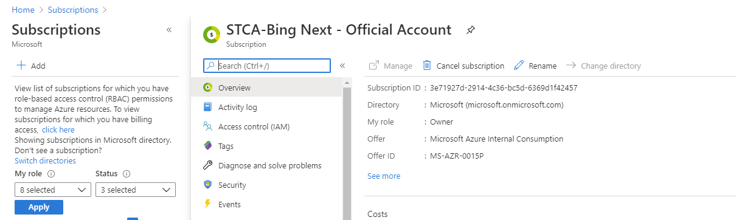Screen dimensions: 736x220
Task: Click the Rename pencil button
Action: coord(535,66)
